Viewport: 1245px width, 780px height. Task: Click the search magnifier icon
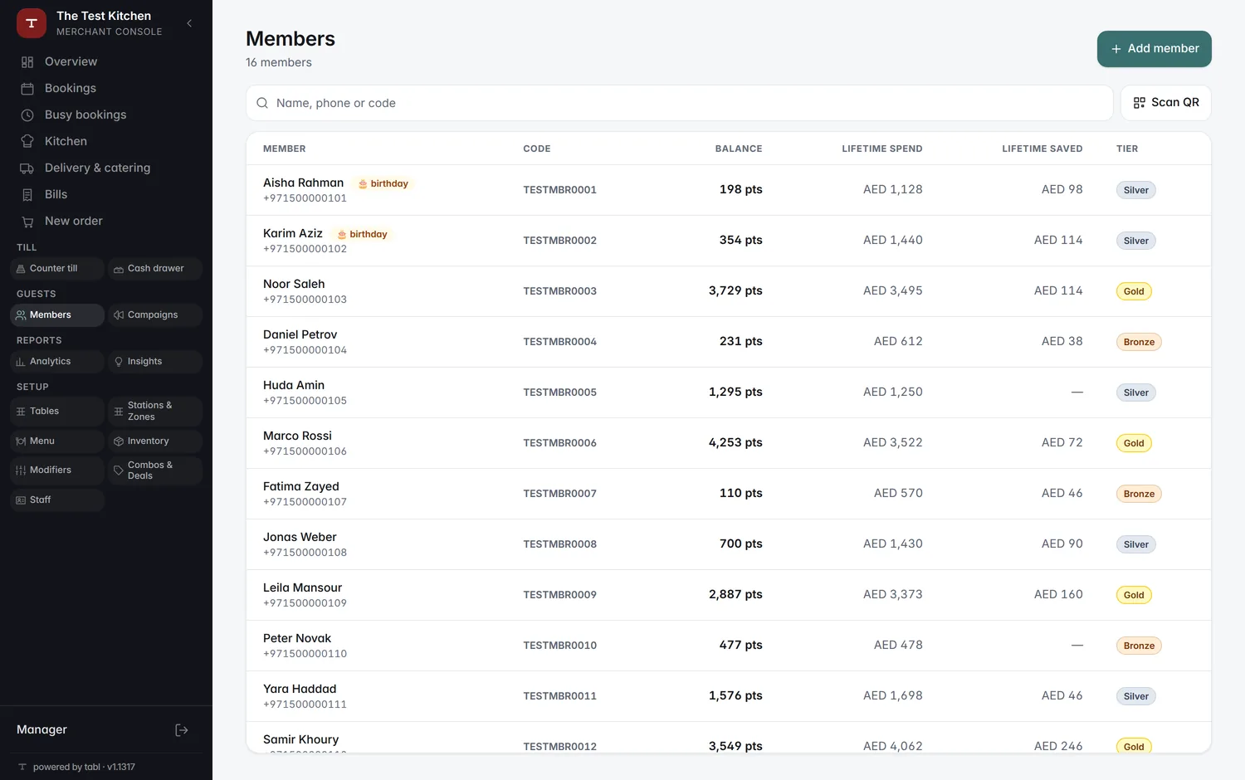click(262, 103)
